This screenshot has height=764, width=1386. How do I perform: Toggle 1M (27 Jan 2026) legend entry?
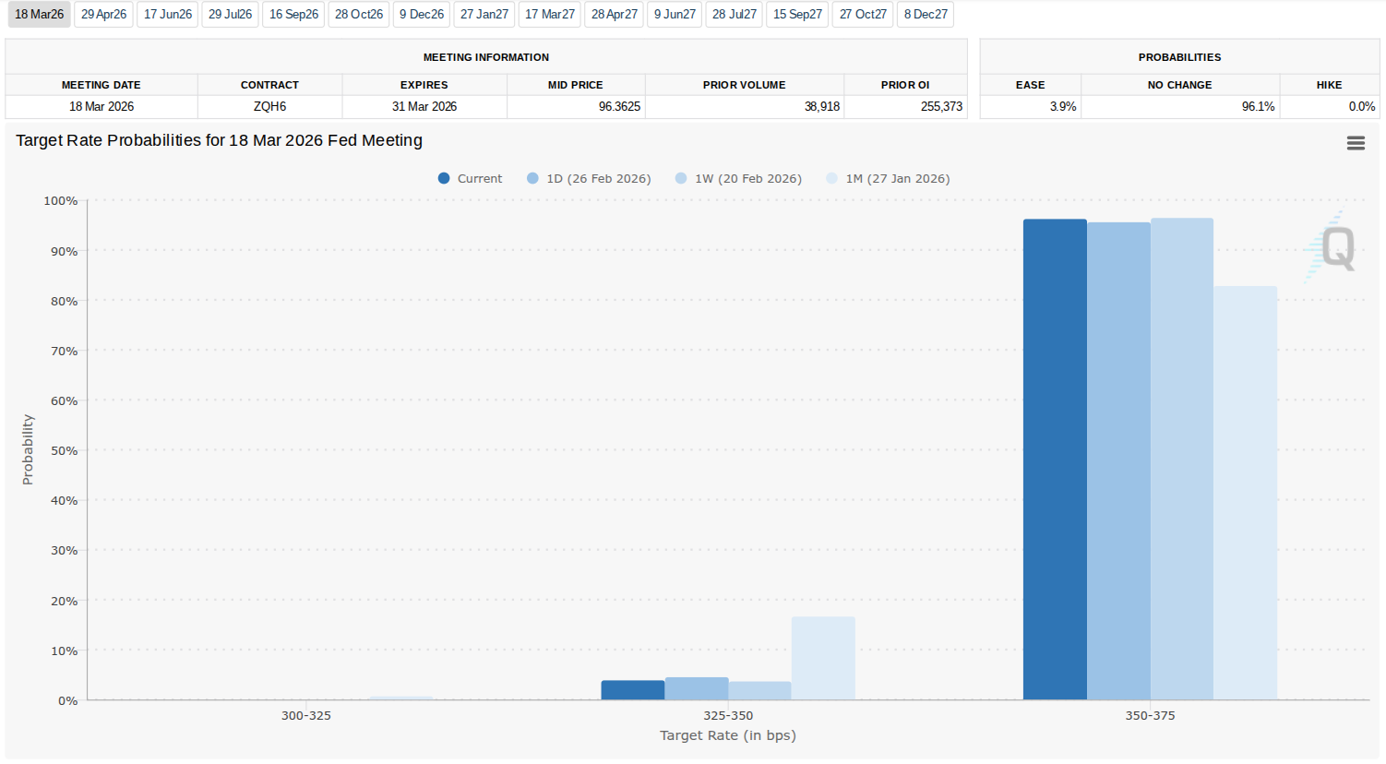pos(888,179)
